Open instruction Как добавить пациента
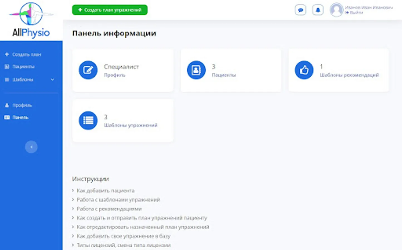This screenshot has width=402, height=250. [105, 191]
